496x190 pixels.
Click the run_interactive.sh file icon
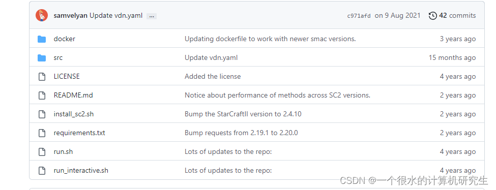point(42,171)
